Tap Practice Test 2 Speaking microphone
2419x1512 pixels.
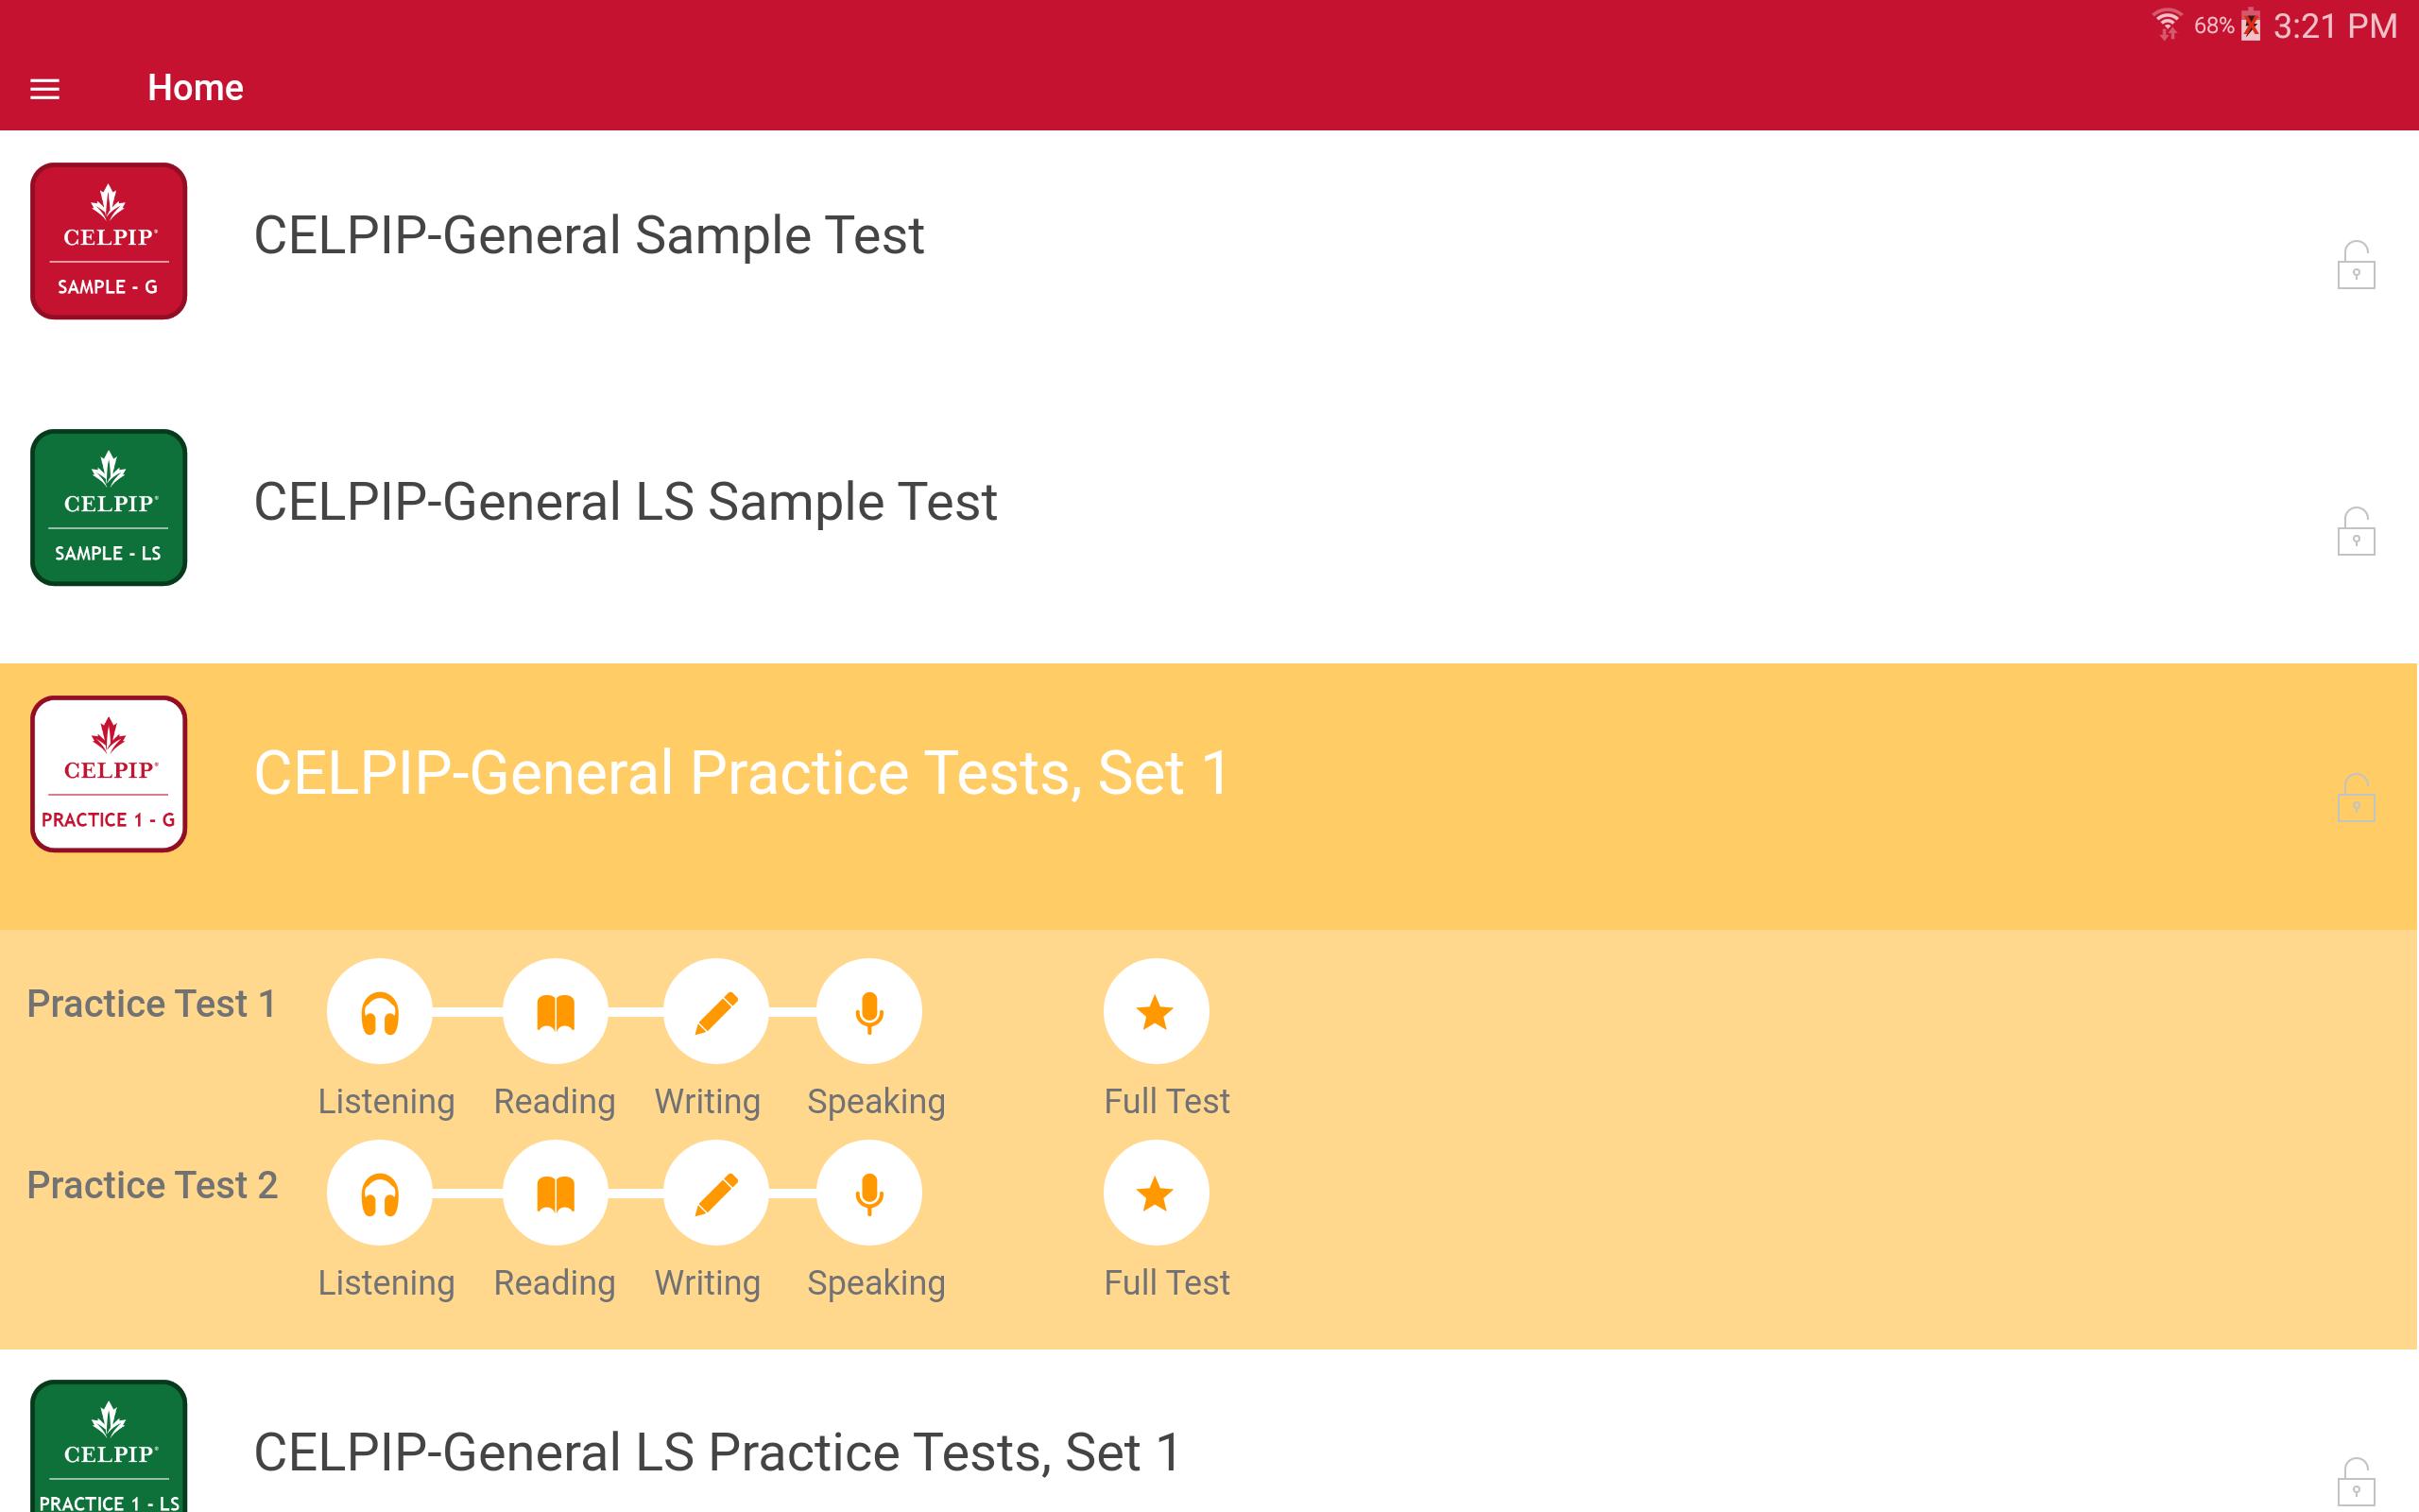pos(869,1193)
